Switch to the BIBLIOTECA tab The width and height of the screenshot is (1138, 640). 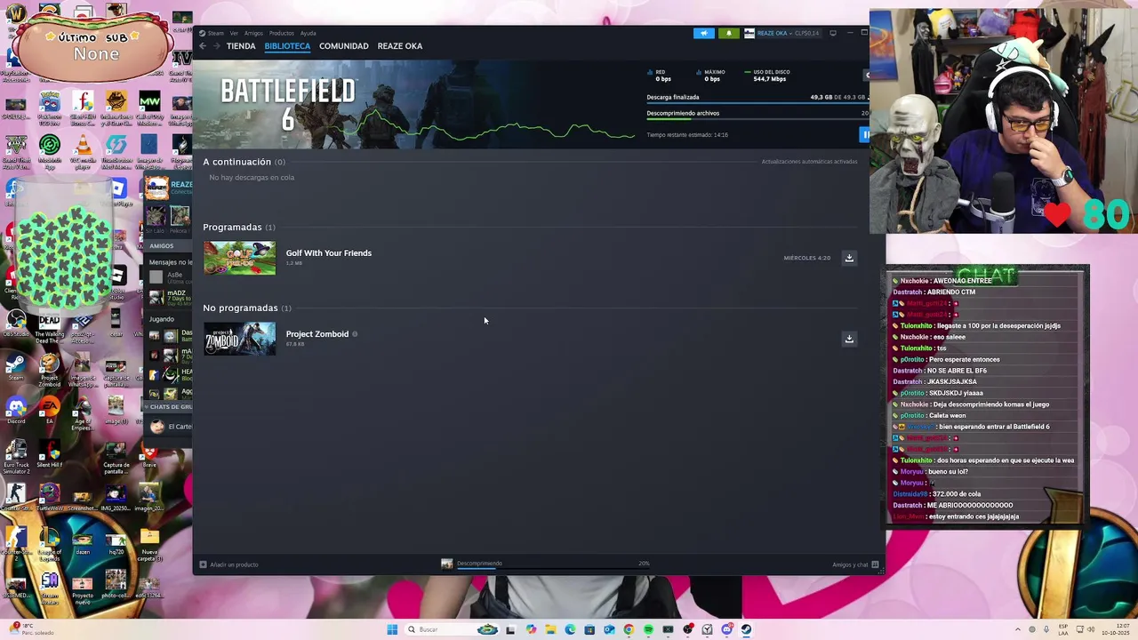coord(287,46)
